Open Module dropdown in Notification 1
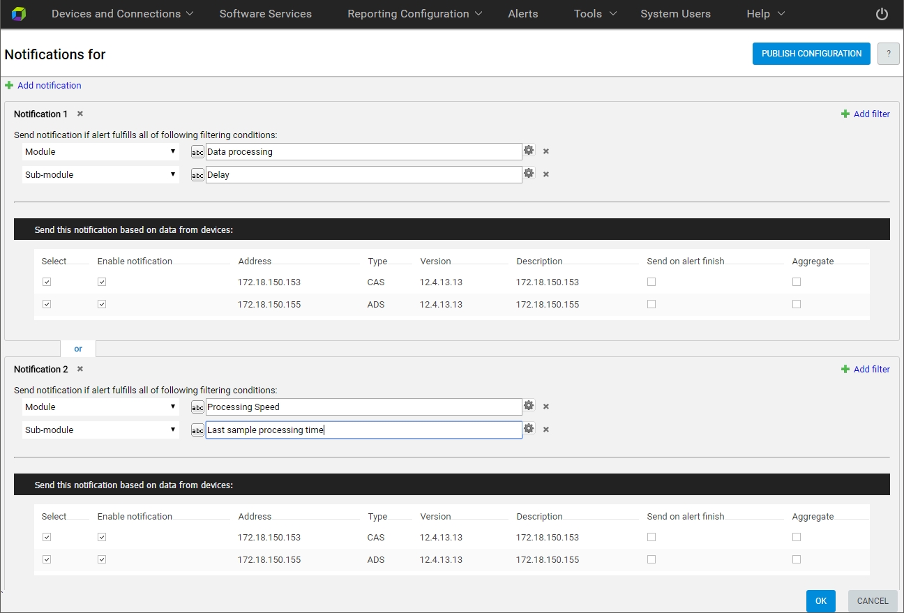The height and width of the screenshot is (613, 904). tap(100, 151)
